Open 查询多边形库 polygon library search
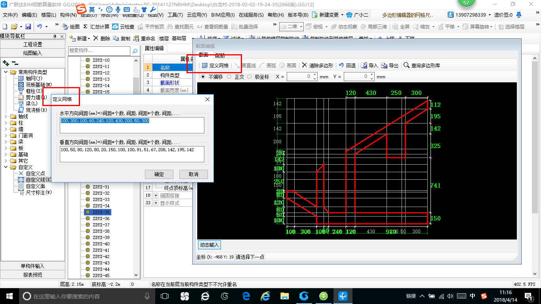Image resolution: width=541 pixels, height=304 pixels. [x=422, y=65]
